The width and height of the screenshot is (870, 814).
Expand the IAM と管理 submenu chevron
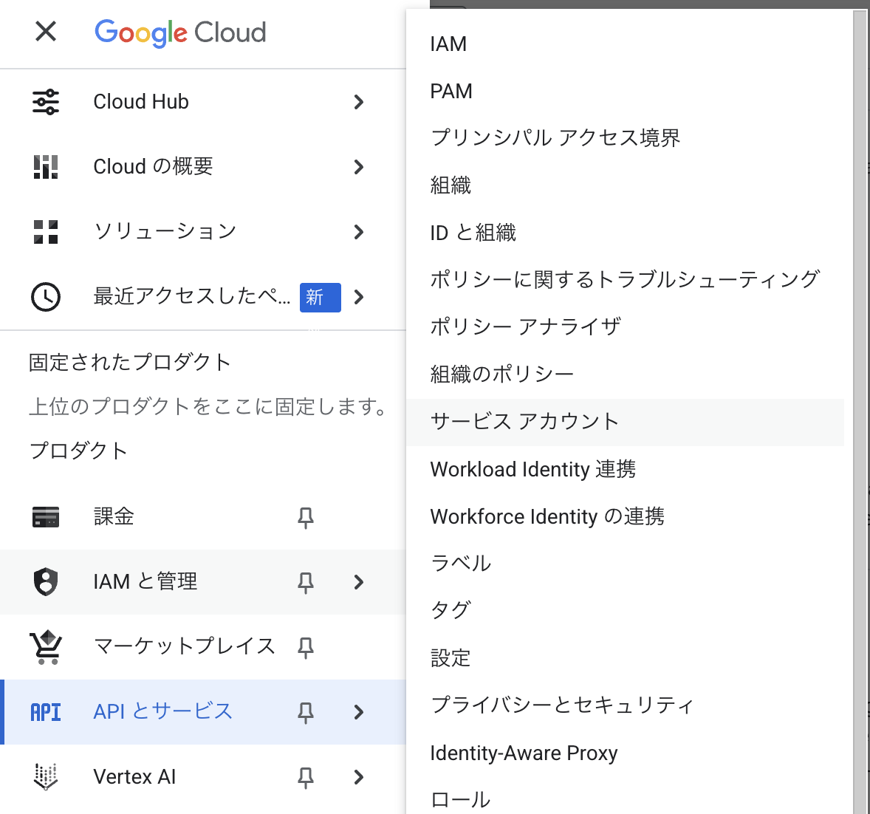click(x=359, y=582)
